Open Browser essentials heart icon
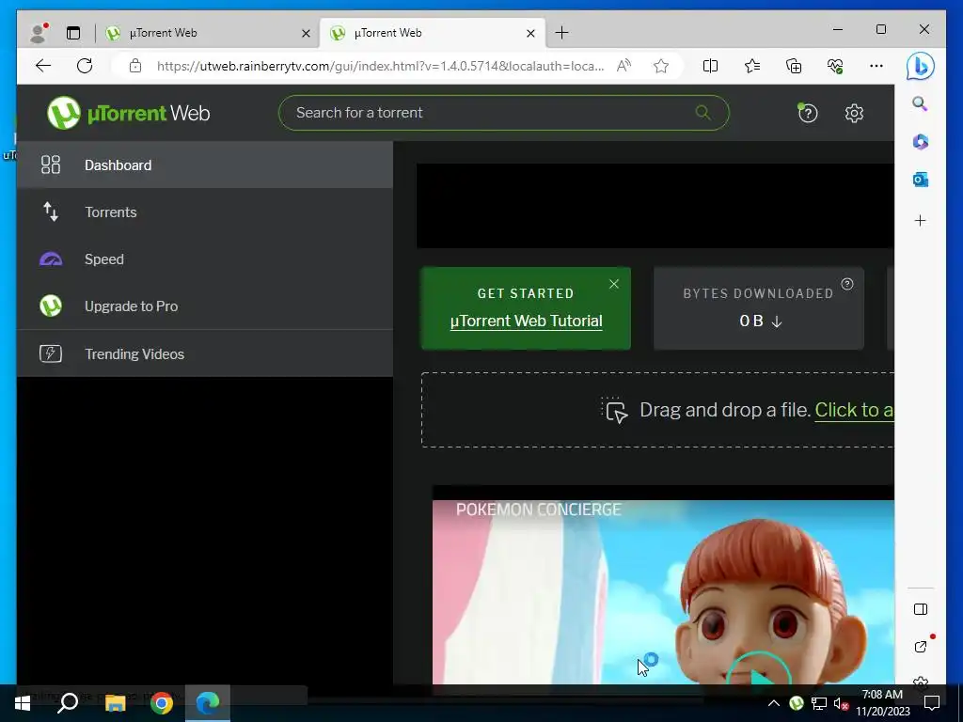This screenshot has width=963, height=722. click(x=835, y=66)
